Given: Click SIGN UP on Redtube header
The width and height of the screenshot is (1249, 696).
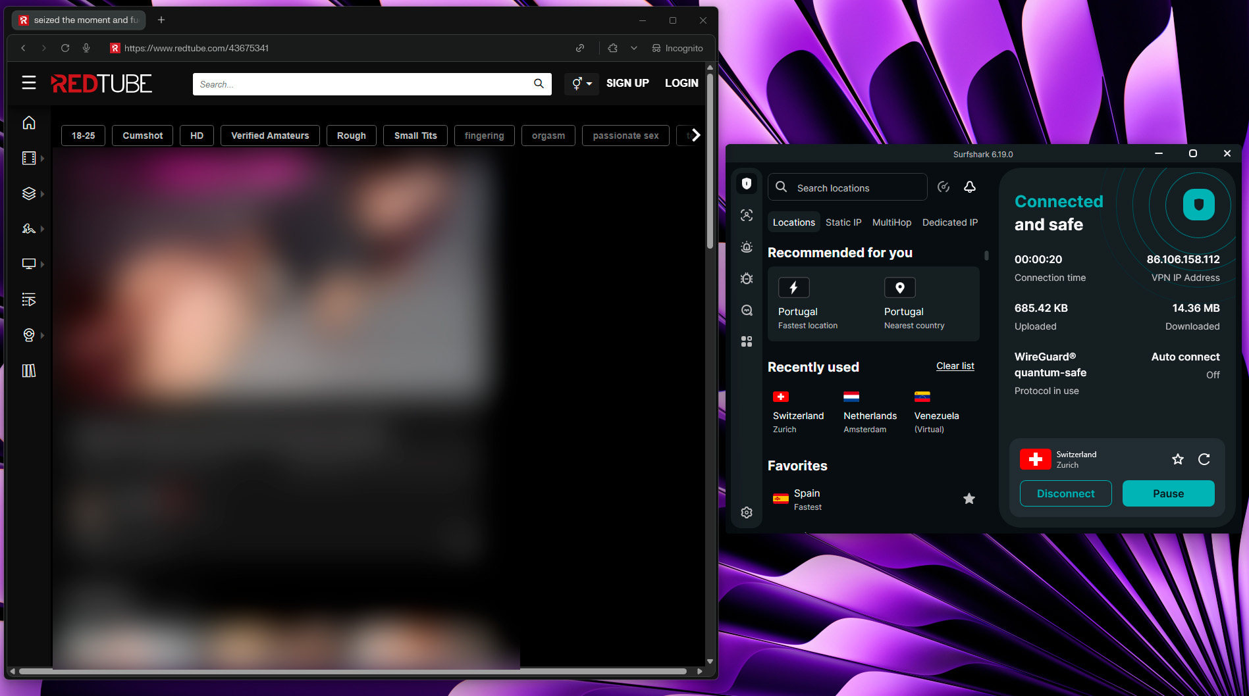Looking at the screenshot, I should (x=627, y=84).
